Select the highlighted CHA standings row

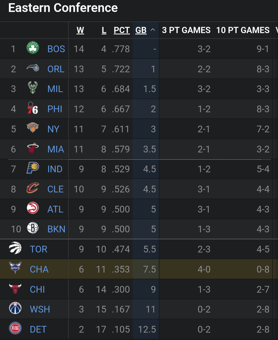139,269
